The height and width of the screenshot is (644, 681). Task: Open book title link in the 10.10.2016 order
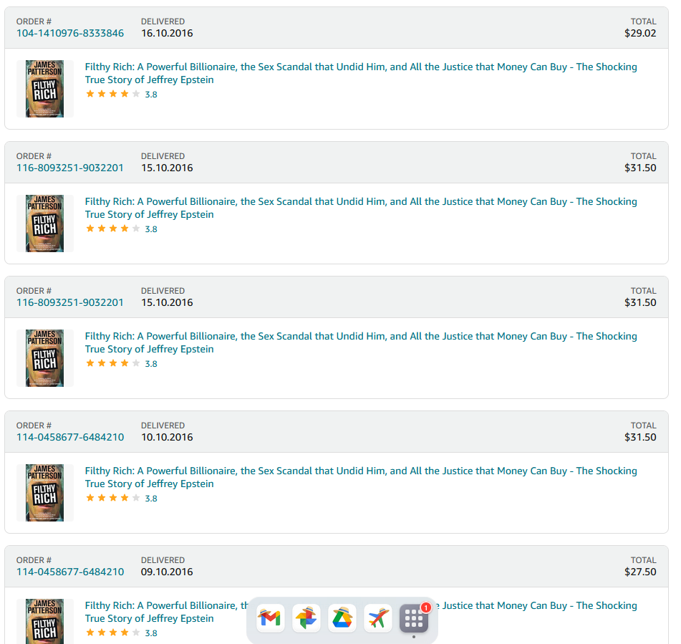click(361, 477)
